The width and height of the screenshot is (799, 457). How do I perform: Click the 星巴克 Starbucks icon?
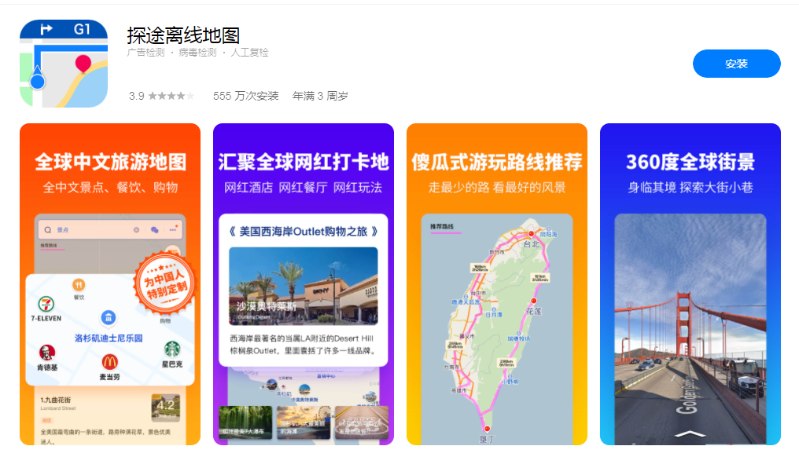pyautogui.click(x=172, y=349)
